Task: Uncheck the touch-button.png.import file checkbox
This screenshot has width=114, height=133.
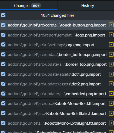Action: pyautogui.click(x=3, y=25)
